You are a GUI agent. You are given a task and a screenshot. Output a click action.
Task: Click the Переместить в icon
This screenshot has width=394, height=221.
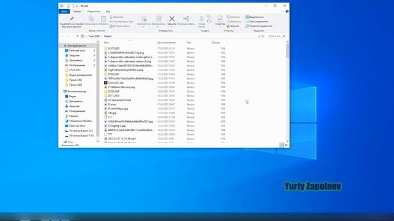click(x=144, y=19)
